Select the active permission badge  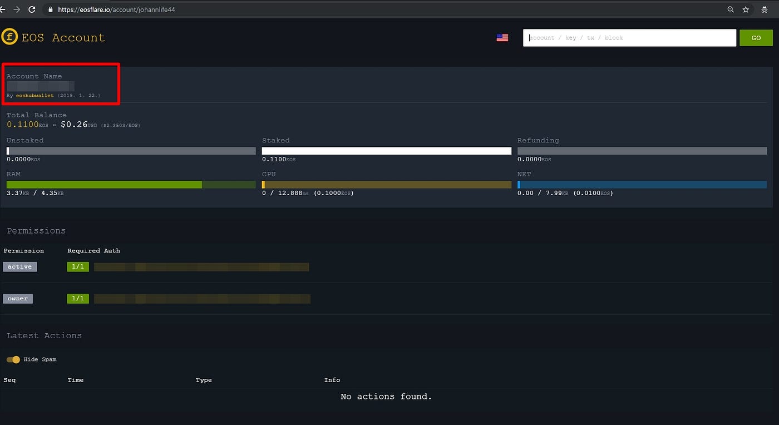pos(20,267)
